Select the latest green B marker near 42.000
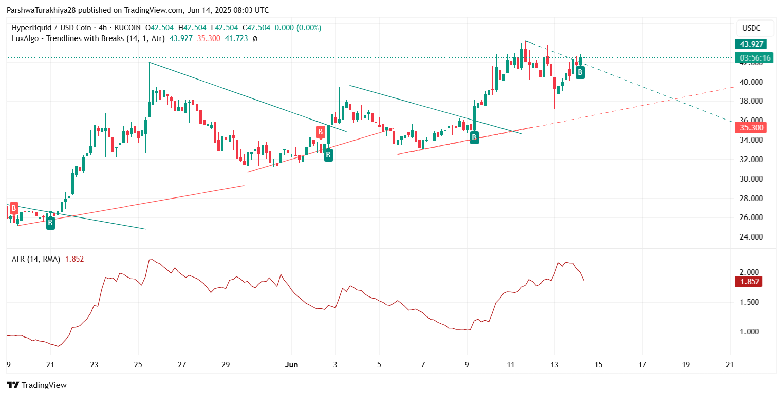 tap(580, 72)
